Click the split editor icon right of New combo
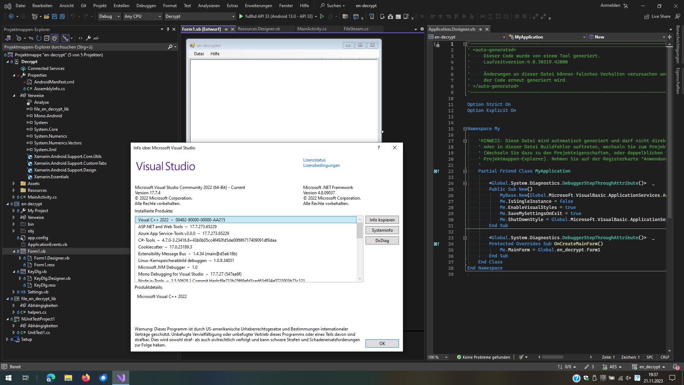The width and height of the screenshot is (684, 385). click(x=669, y=37)
